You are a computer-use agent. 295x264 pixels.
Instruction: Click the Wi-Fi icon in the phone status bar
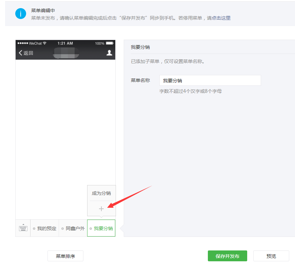click(x=44, y=43)
